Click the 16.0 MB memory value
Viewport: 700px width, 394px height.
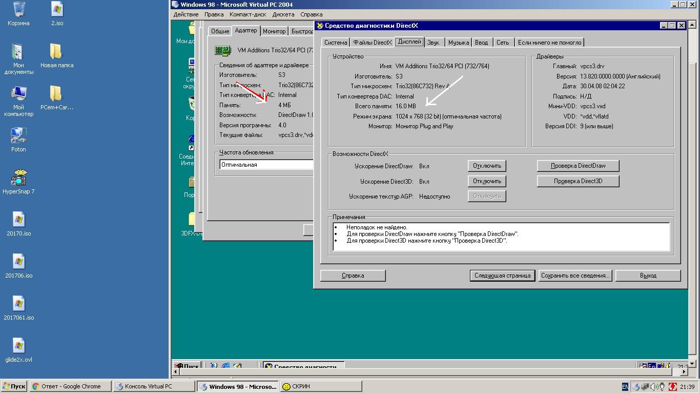406,106
